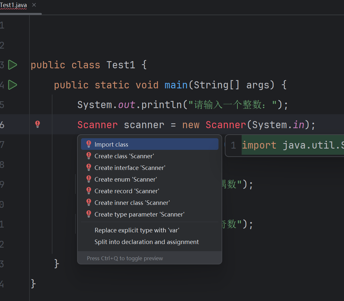The image size is (344, 301).
Task: Click the main method name
Action: coord(176,85)
